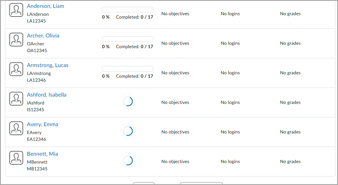Screen dimensions: 338x185
Task: Select Mia Bennett's avatar icon
Action: coord(16,158)
